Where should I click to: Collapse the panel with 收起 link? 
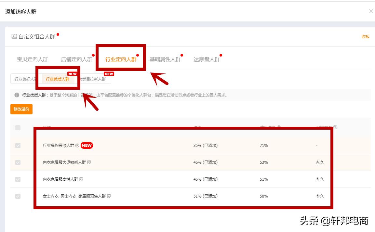pos(366,37)
